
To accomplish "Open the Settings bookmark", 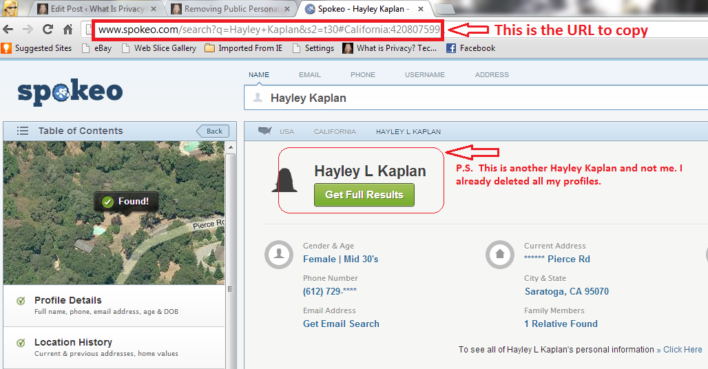I will (x=313, y=48).
